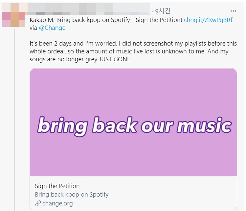This screenshot has height=211, width=246.
Task: Open the chng.it/ZRwPqBRf short link
Action: (208, 20)
